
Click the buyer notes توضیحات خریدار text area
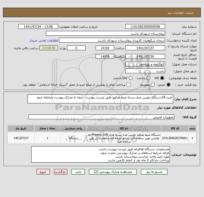[x=100, y=154]
